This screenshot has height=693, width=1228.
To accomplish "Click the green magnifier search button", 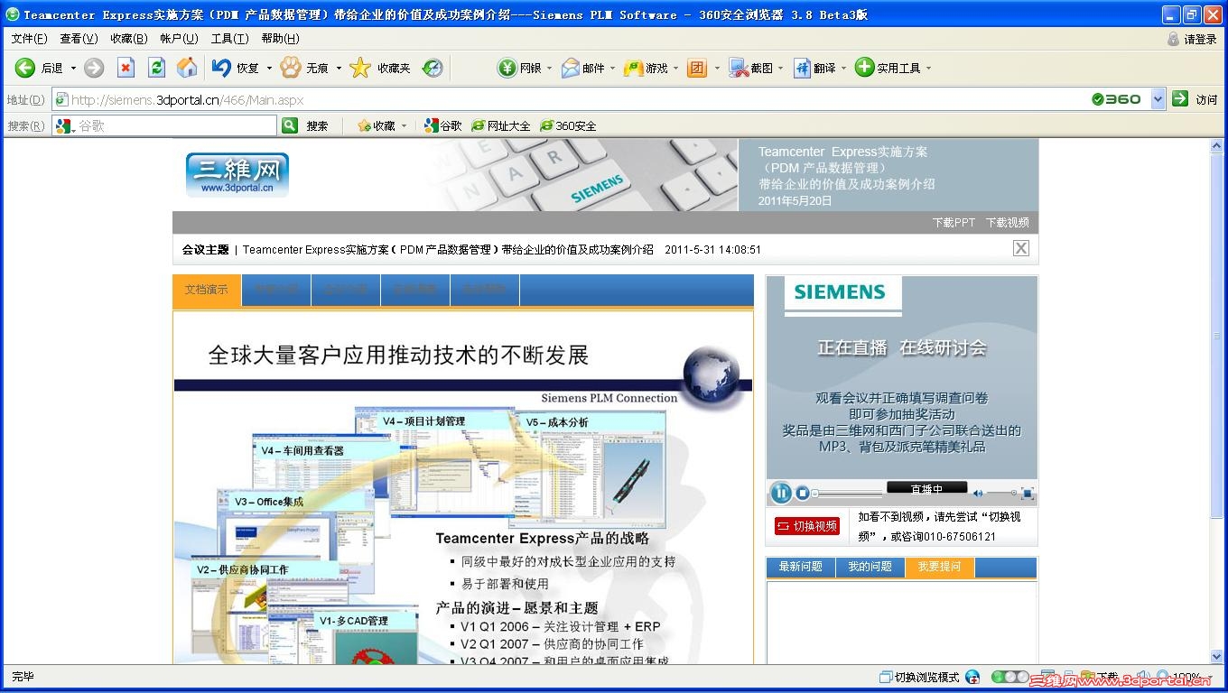I will point(290,125).
